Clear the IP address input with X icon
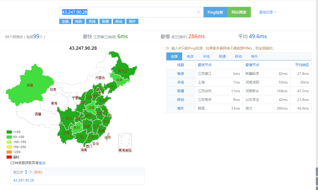This screenshot has height=190, width=318. pyautogui.click(x=198, y=12)
